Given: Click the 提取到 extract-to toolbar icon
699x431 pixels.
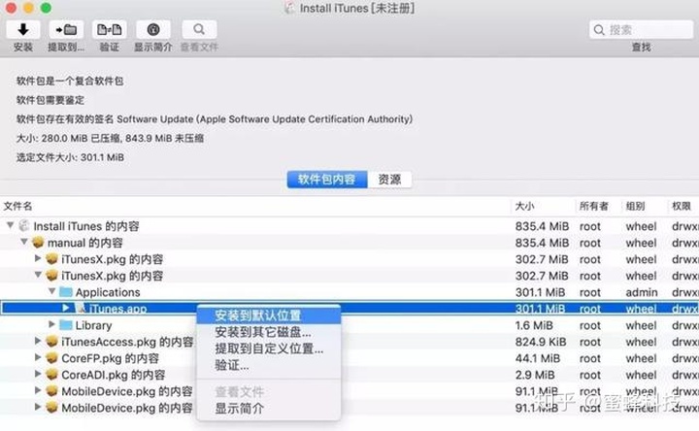Looking at the screenshot, I should click(x=66, y=30).
